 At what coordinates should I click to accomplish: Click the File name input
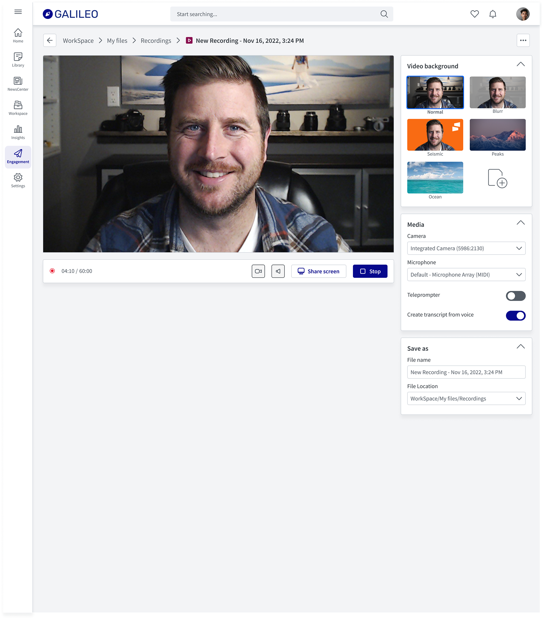466,372
